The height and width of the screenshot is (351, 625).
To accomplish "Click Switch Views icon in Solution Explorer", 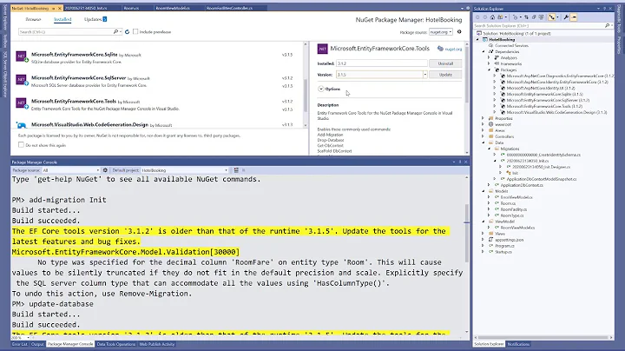I will point(500,17).
